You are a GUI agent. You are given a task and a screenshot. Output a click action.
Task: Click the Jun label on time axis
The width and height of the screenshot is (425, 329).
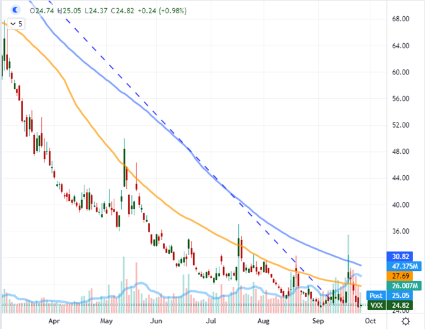click(x=156, y=321)
